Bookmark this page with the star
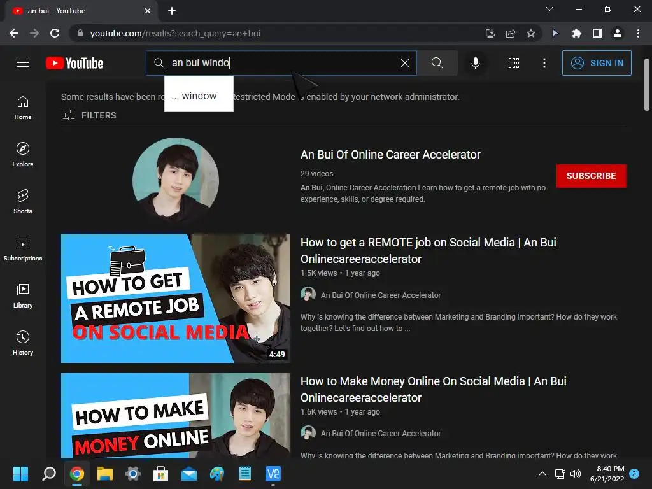 point(531,33)
